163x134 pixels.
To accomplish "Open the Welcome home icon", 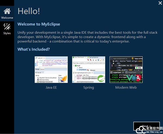I will [x=7, y=11].
